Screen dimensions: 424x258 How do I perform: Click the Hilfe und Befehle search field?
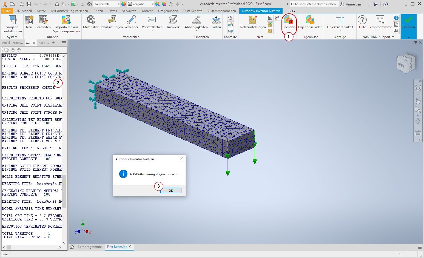(314, 4)
